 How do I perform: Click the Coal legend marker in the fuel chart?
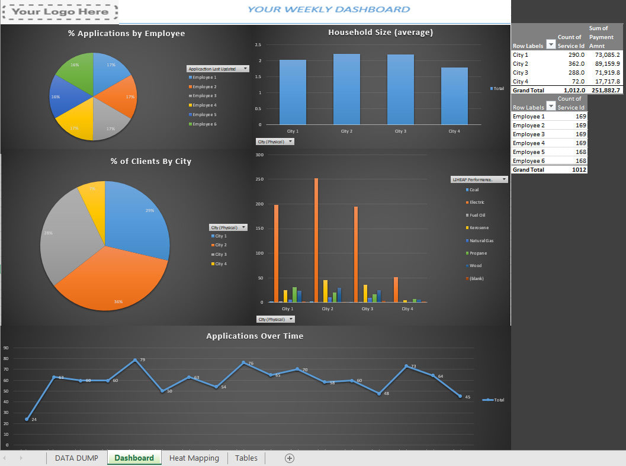pos(468,189)
